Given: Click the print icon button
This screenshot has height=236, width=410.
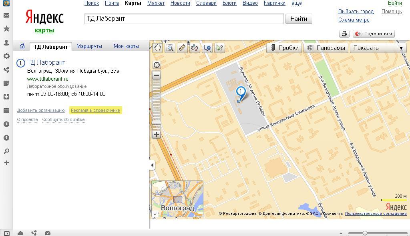Looking at the screenshot, I should (344, 34).
